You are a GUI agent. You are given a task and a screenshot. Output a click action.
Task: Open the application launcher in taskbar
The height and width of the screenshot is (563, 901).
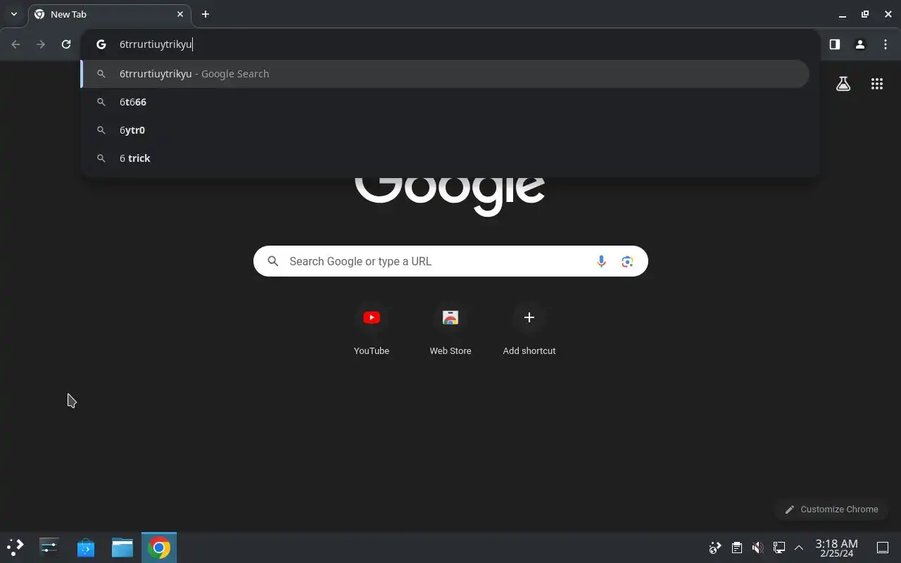[x=15, y=547]
